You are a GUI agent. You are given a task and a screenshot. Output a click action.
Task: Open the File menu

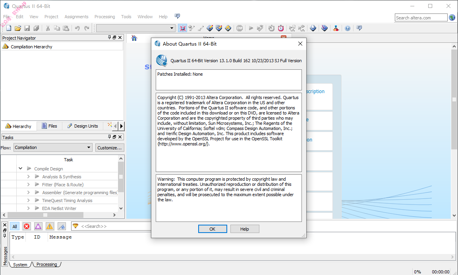tap(6, 17)
